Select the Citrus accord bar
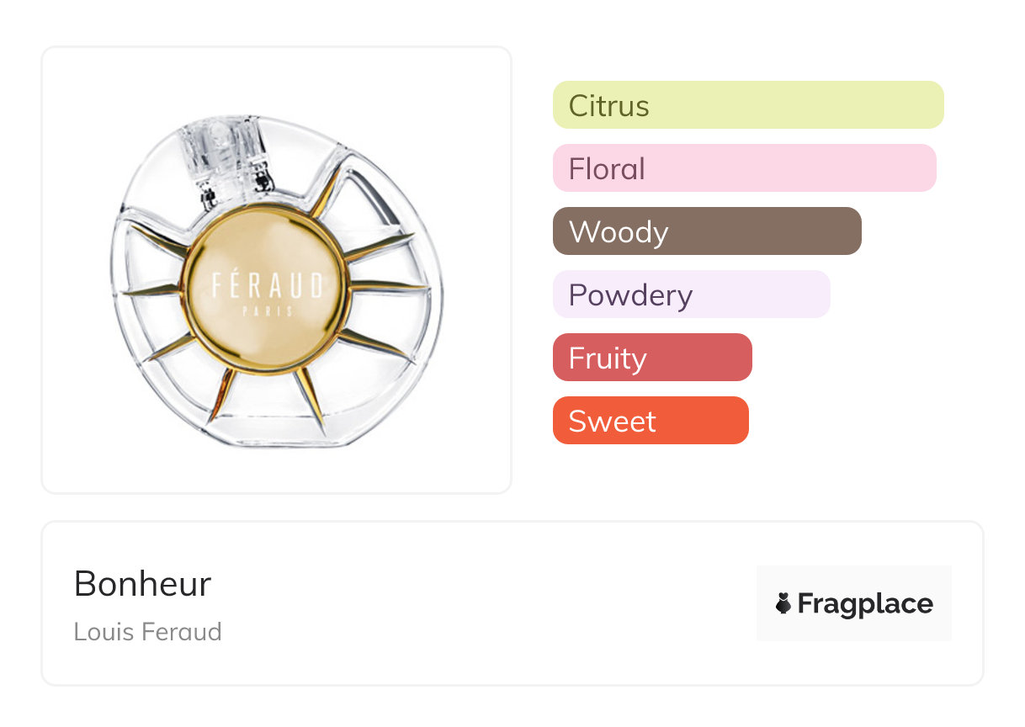This screenshot has height=727, width=1025. [747, 105]
